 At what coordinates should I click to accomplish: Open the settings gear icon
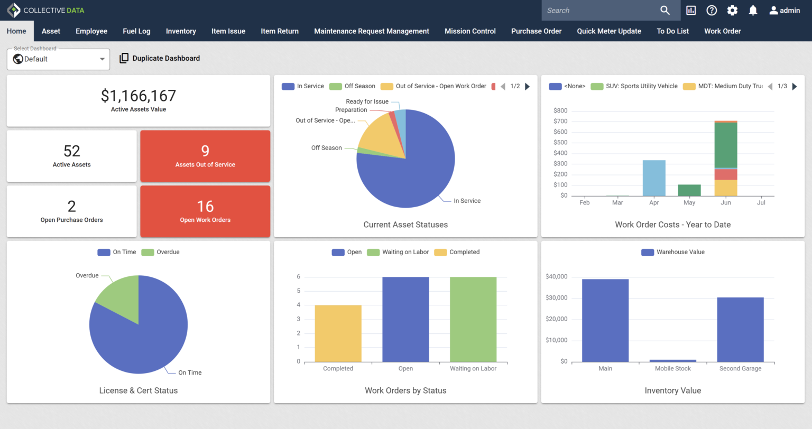click(732, 11)
